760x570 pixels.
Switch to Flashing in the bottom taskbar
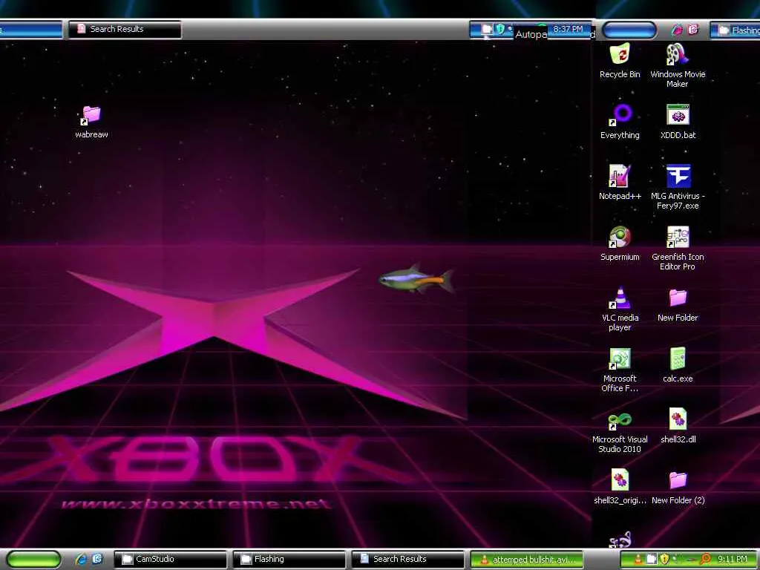point(289,560)
